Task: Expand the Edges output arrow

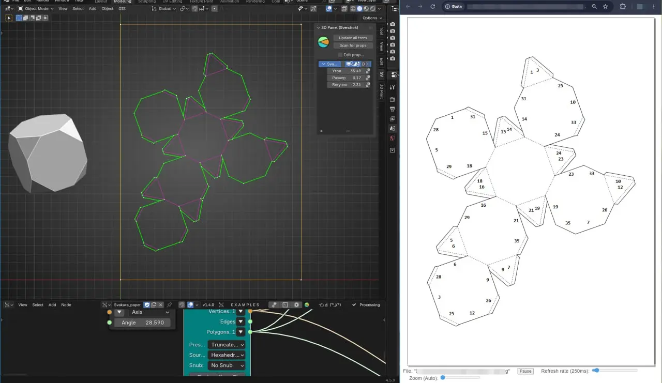Action: pyautogui.click(x=240, y=321)
